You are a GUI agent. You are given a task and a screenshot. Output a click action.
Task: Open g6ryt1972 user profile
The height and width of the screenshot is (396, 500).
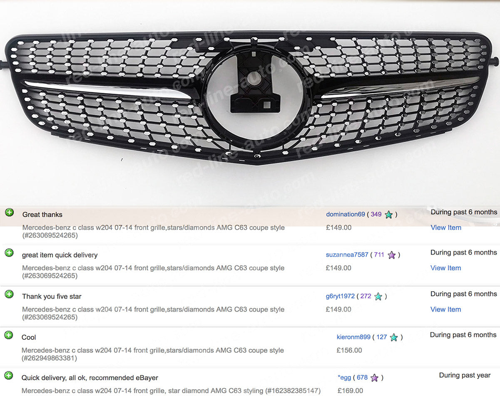(x=340, y=296)
